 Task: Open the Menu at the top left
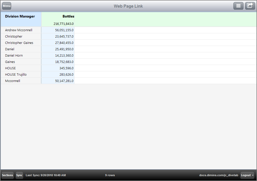[x=6, y=6]
